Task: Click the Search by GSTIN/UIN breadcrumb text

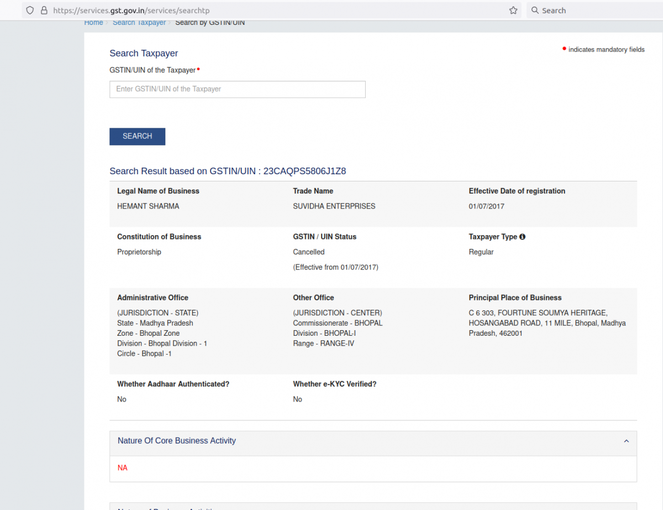Action: (x=210, y=23)
